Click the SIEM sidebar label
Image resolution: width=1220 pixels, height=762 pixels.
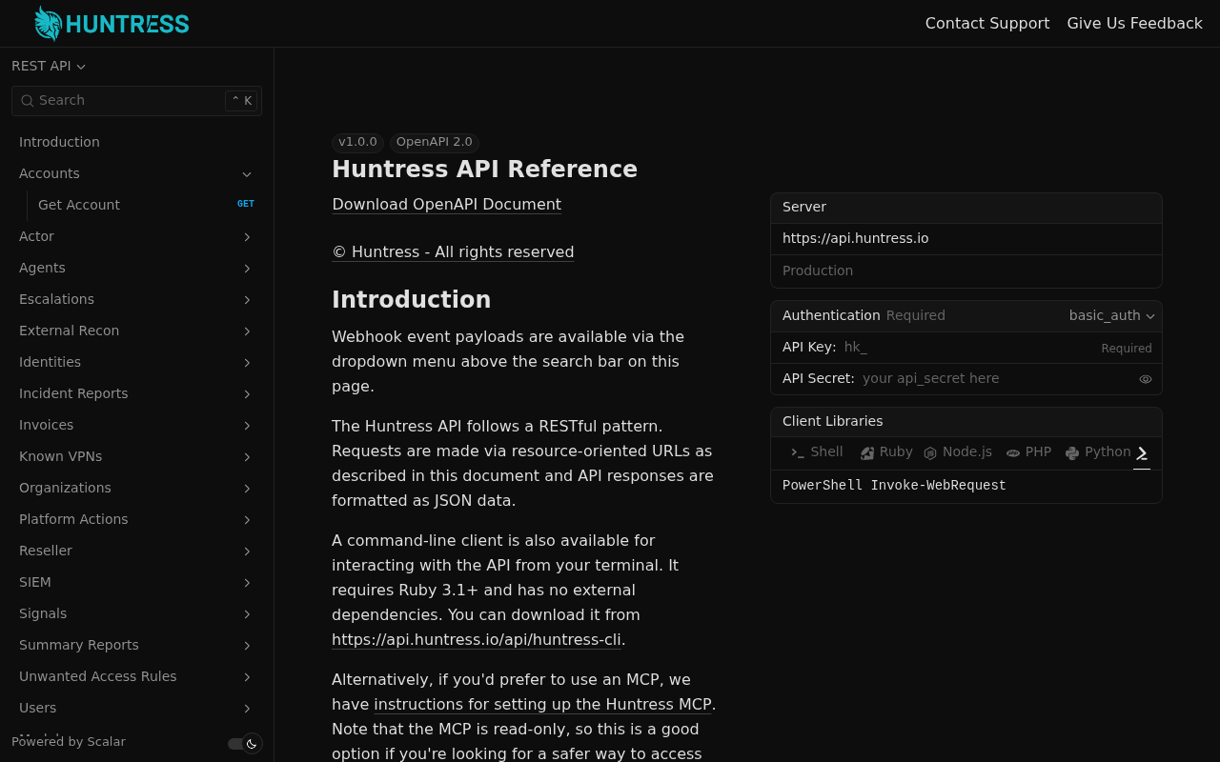point(35,582)
